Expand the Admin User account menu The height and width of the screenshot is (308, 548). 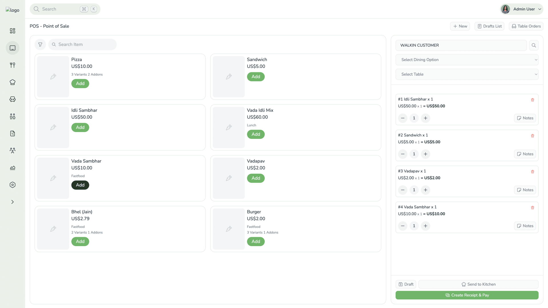522,9
